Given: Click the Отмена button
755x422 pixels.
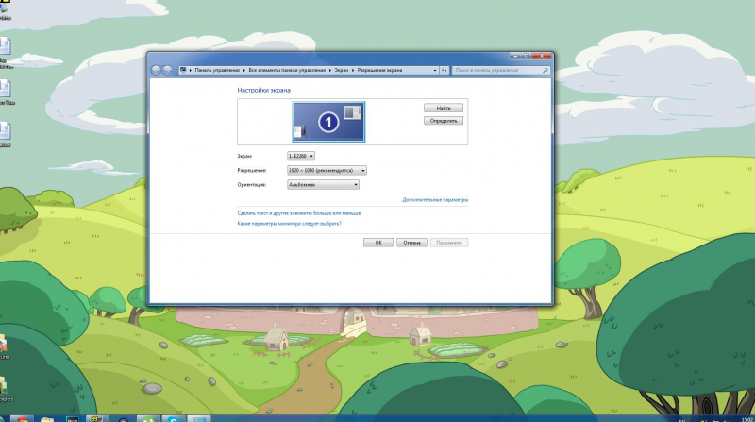Looking at the screenshot, I should tap(411, 243).
